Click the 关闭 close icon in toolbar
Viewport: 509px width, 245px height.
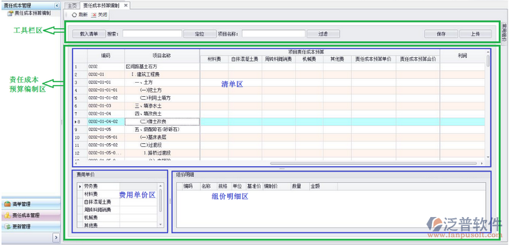point(94,15)
